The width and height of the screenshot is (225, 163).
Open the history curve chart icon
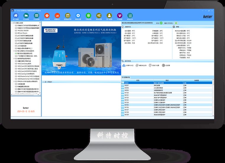[26, 15]
